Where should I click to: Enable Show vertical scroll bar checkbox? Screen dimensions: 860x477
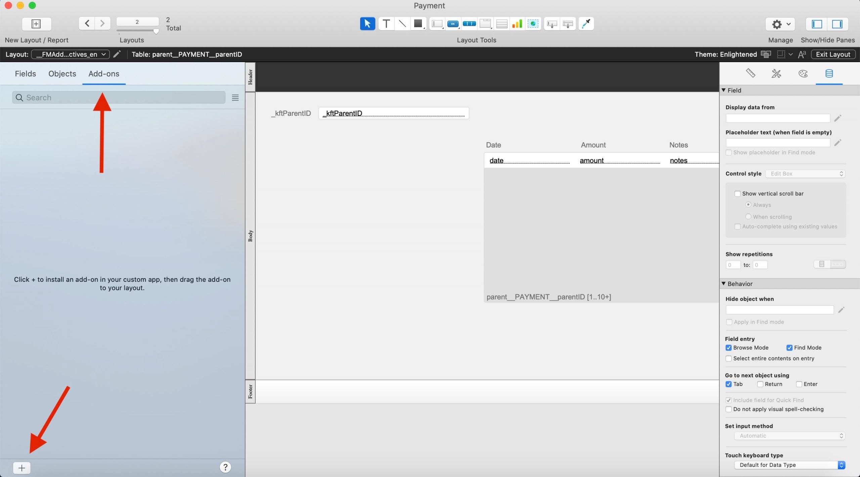coord(737,194)
